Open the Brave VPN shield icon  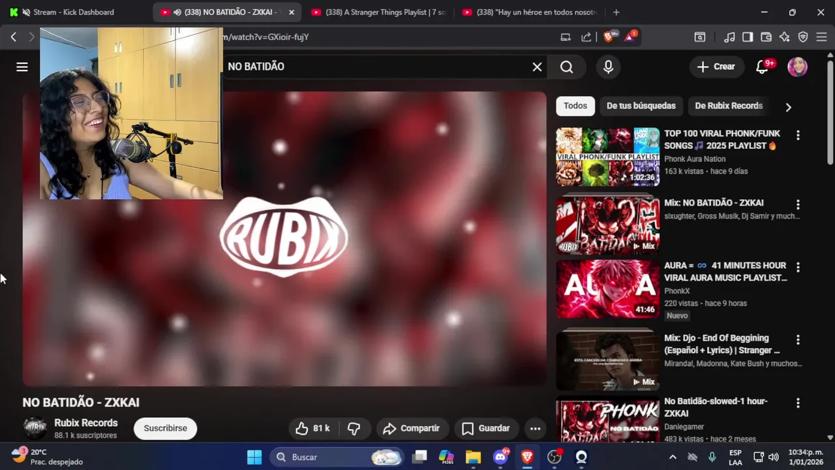coord(803,37)
